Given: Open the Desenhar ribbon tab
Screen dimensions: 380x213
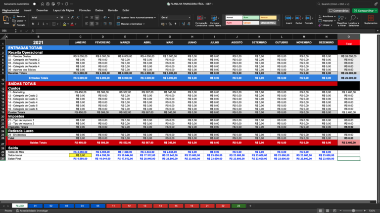Looking at the screenshot, I should pos(42,10).
